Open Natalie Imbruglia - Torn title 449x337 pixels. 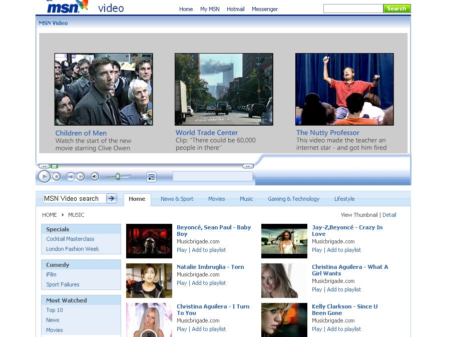pos(210,267)
